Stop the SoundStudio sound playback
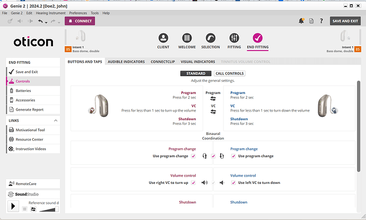 pos(24,209)
